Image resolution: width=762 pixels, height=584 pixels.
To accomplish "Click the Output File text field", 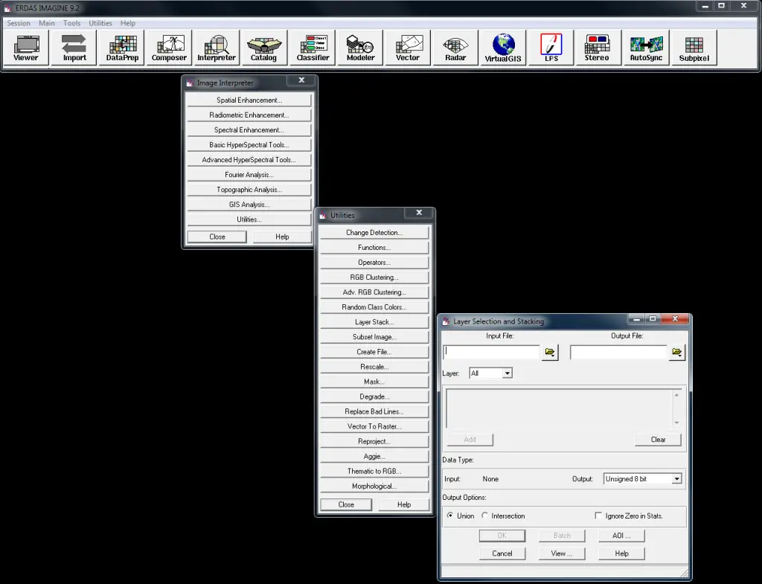I will click(618, 352).
